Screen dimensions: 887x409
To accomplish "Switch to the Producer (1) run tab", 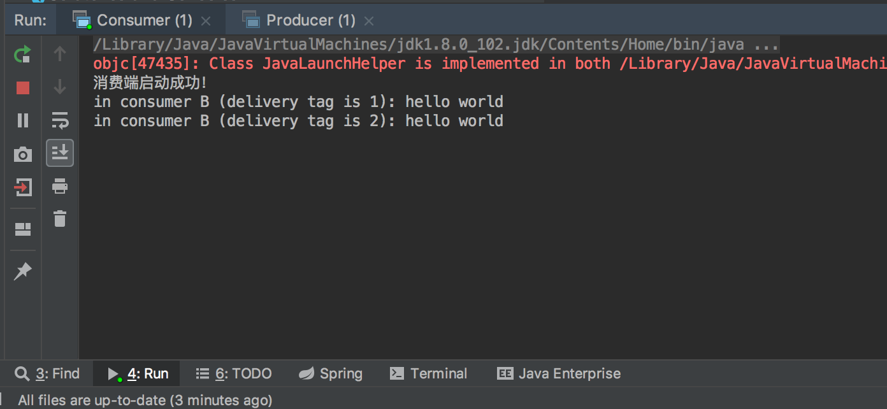I will (310, 20).
